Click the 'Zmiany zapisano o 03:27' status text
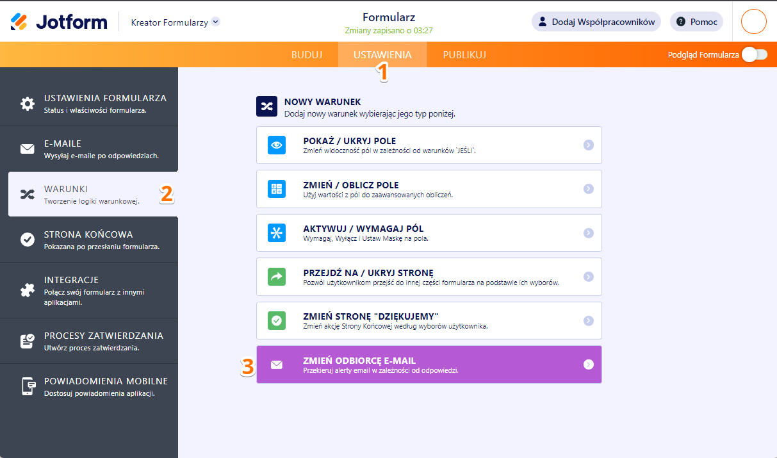This screenshot has height=458, width=777. pyautogui.click(x=389, y=30)
